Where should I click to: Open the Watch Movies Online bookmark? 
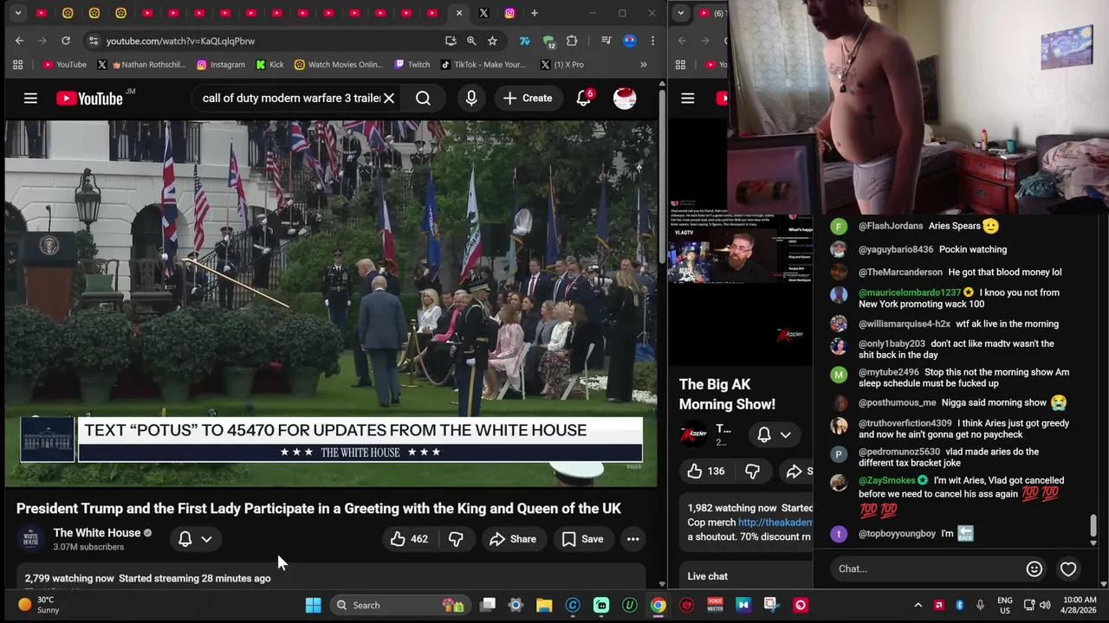coord(338,64)
